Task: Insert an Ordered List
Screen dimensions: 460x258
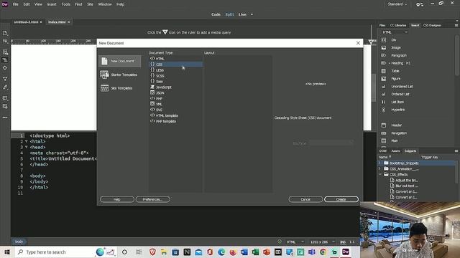Action: tap(400, 94)
